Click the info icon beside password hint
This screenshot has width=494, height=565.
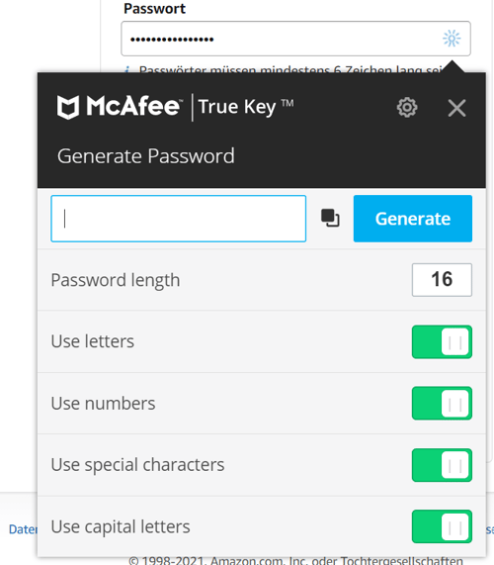127,69
